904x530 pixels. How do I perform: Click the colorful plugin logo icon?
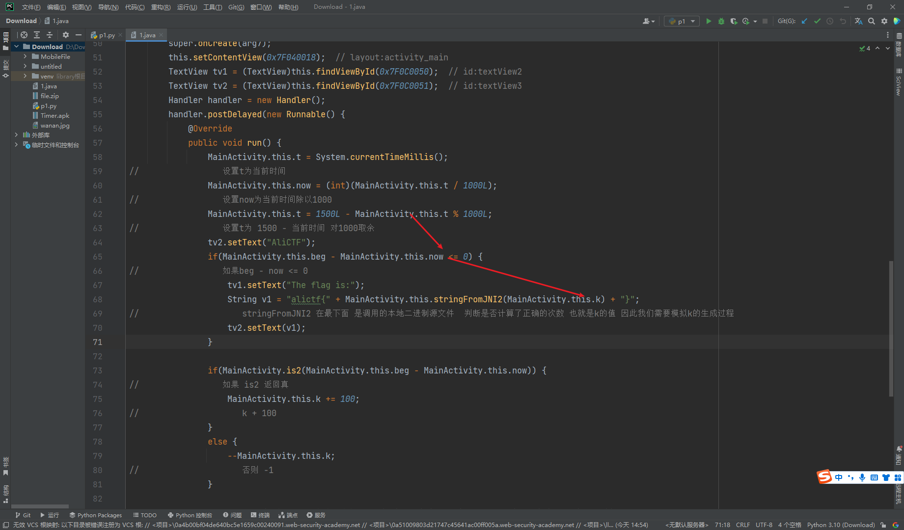[x=897, y=21]
